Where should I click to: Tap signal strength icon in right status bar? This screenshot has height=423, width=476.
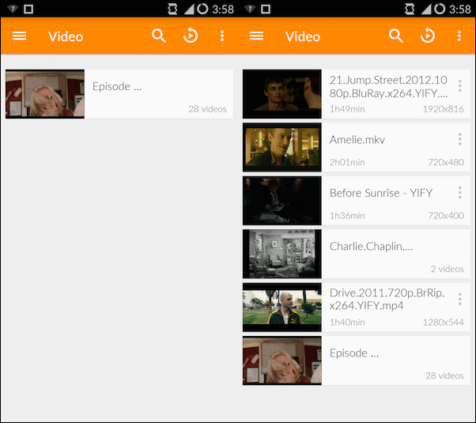426,9
